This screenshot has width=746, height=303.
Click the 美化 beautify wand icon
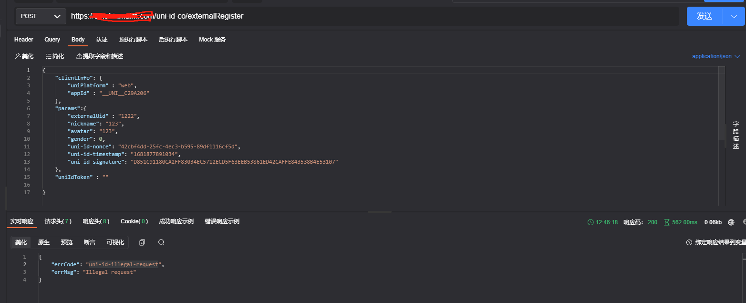(x=18, y=56)
